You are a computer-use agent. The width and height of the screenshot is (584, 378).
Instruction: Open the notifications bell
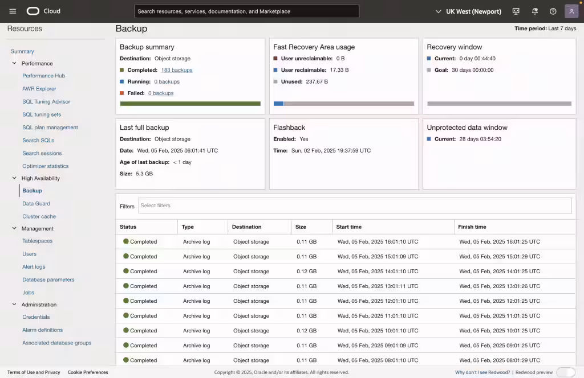535,11
